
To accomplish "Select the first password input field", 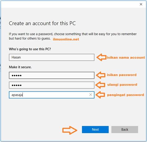I will 51,75.
